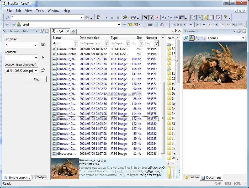
Task: Click the magnifier icon in Document panel
Action: tap(186, 38)
